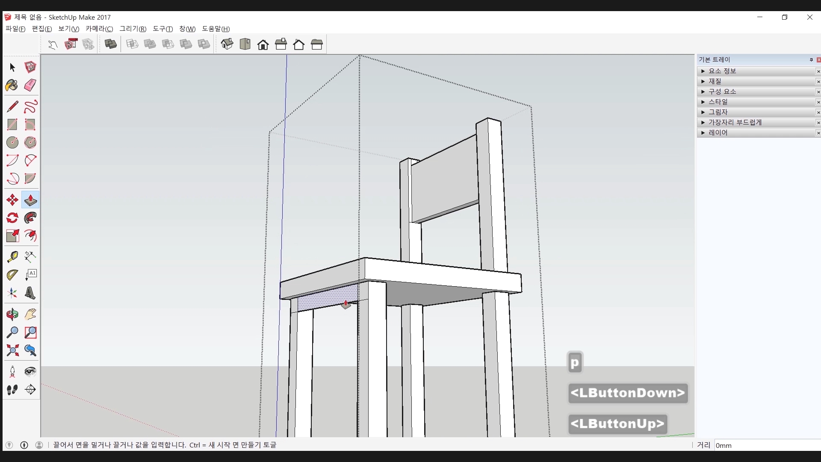This screenshot has width=821, height=462.
Task: Select the Follow Me tool
Action: [x=30, y=218]
